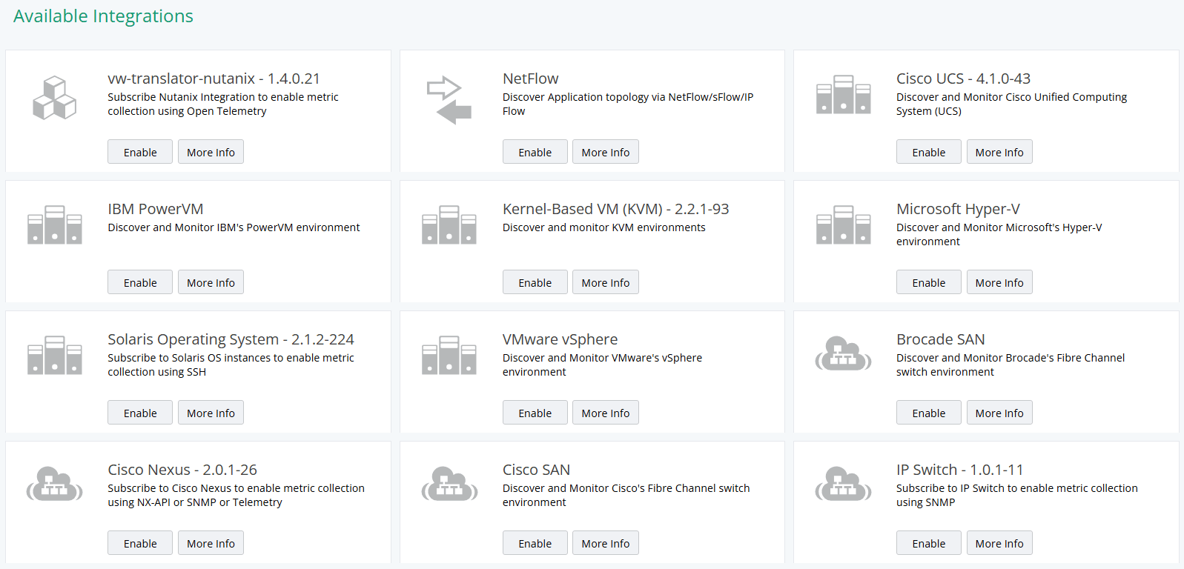The image size is (1184, 569).
Task: Click the Cisco SAN cloud network icon
Action: tap(449, 484)
